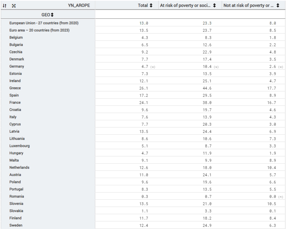Image resolution: width=288 pixels, height=229 pixels.
Task: Click the Romania row label
Action: click(x=17, y=196)
